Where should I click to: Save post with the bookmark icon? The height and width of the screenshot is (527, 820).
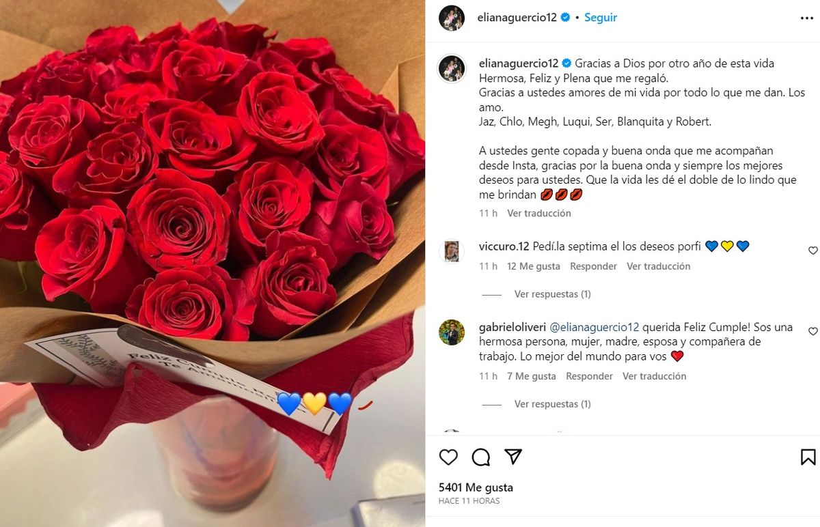(x=808, y=457)
